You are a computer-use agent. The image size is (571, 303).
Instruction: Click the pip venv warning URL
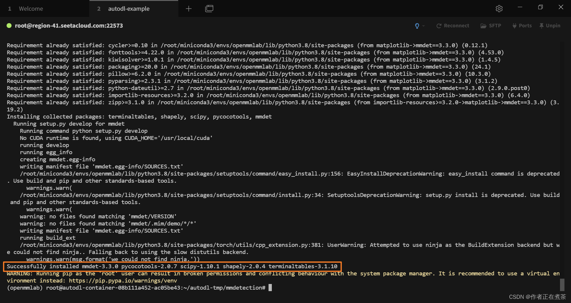point(123,281)
